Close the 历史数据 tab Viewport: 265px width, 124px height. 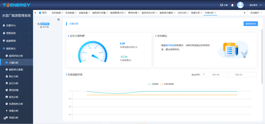tap(76, 13)
